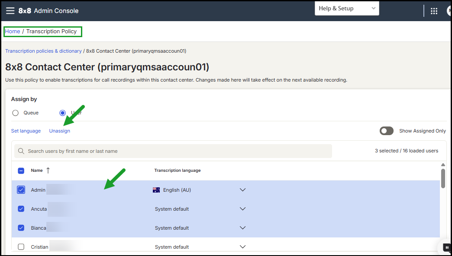
Task: Go to Transcription policies & dictionary breadcrumb
Action: pyautogui.click(x=44, y=51)
